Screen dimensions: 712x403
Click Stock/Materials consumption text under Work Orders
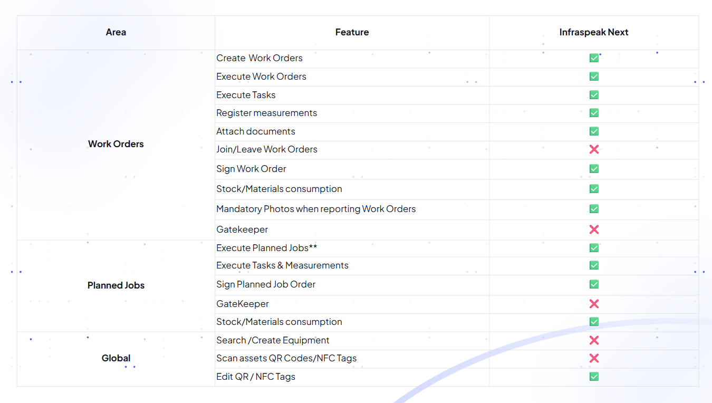point(279,189)
